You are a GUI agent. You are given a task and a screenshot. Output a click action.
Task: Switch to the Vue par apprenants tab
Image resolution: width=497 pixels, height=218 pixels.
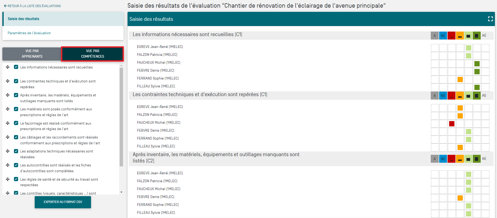click(x=32, y=54)
